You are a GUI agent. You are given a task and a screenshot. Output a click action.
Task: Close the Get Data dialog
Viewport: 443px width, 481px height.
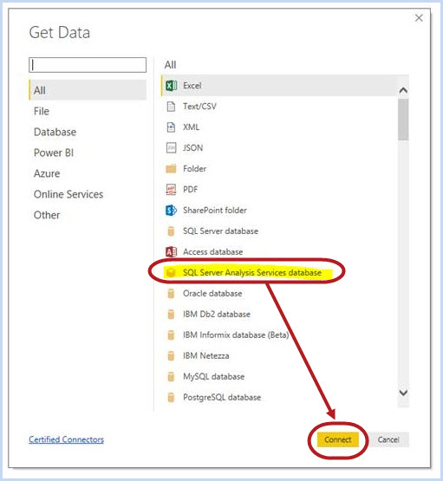pos(419,18)
